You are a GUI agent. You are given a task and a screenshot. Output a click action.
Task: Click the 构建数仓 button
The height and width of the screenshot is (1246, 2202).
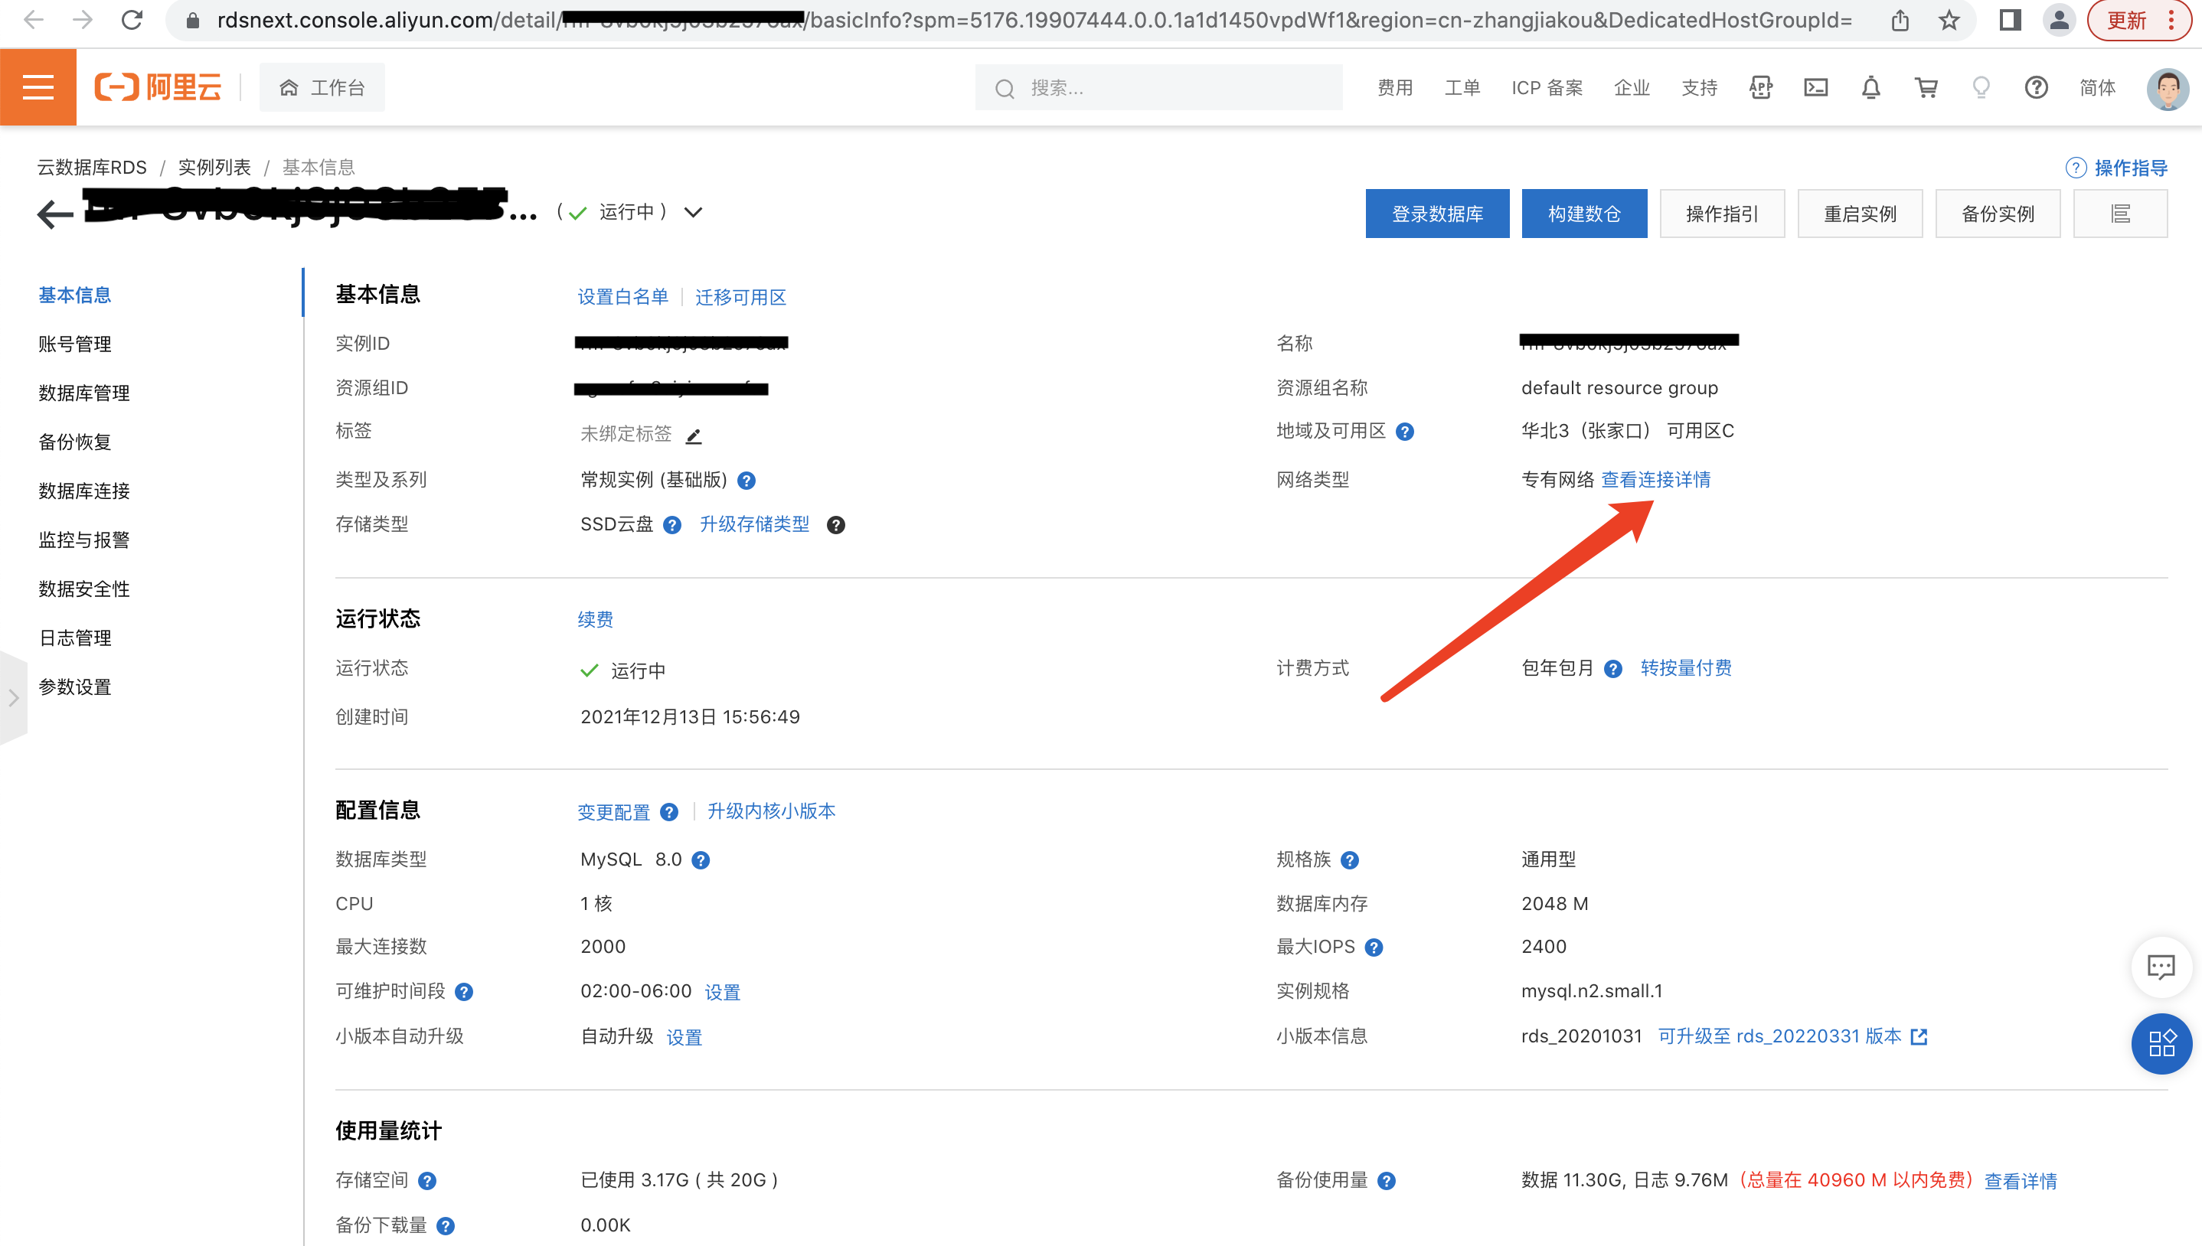point(1584,213)
